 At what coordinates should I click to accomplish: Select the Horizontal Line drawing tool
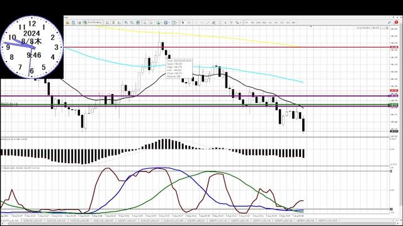(x=202, y=23)
